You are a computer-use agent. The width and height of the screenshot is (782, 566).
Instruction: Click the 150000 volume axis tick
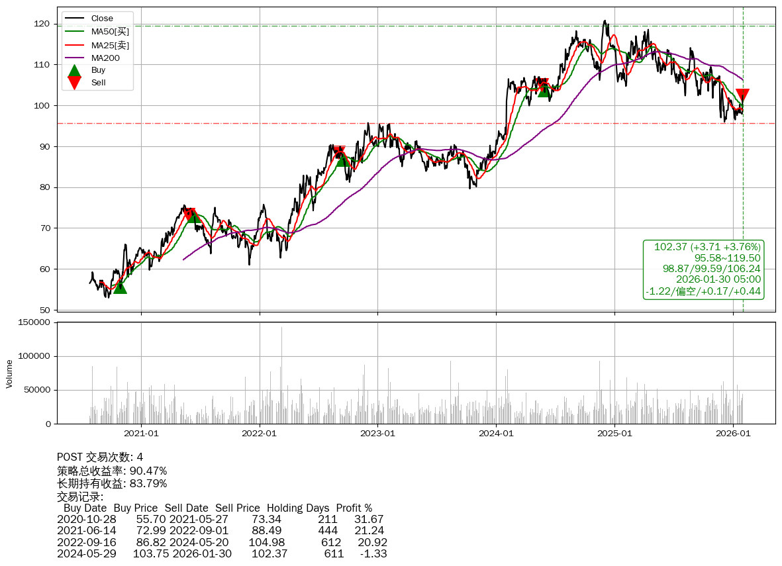click(33, 322)
